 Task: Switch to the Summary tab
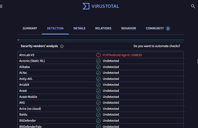click(x=30, y=28)
